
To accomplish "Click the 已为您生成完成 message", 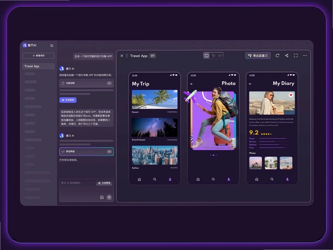I will point(69,160).
